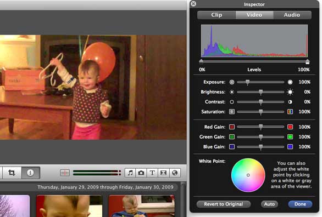The width and height of the screenshot is (322, 217).
Task: Switch to the Clip tab
Action: (216, 15)
